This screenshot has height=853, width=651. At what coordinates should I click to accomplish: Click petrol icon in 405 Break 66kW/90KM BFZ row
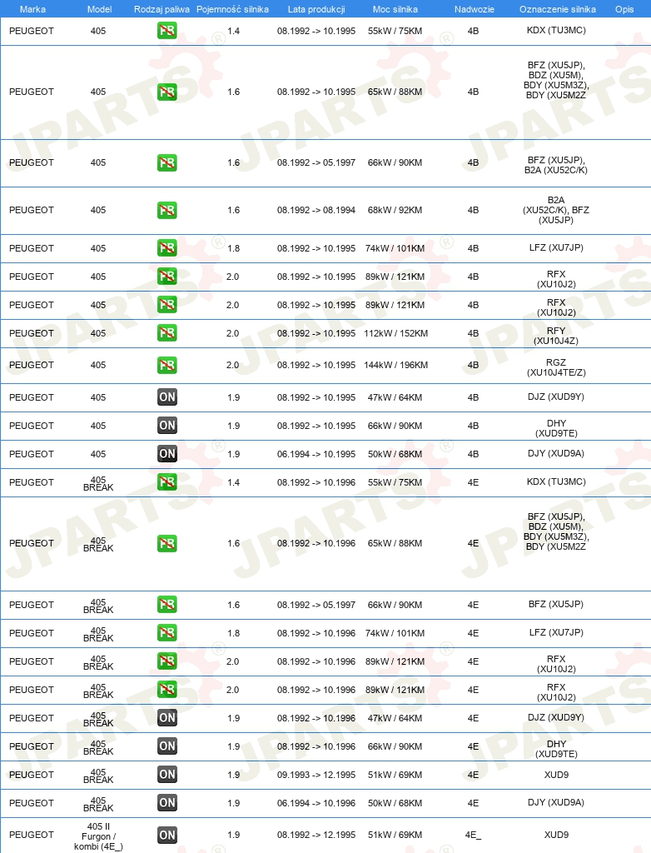point(167,605)
